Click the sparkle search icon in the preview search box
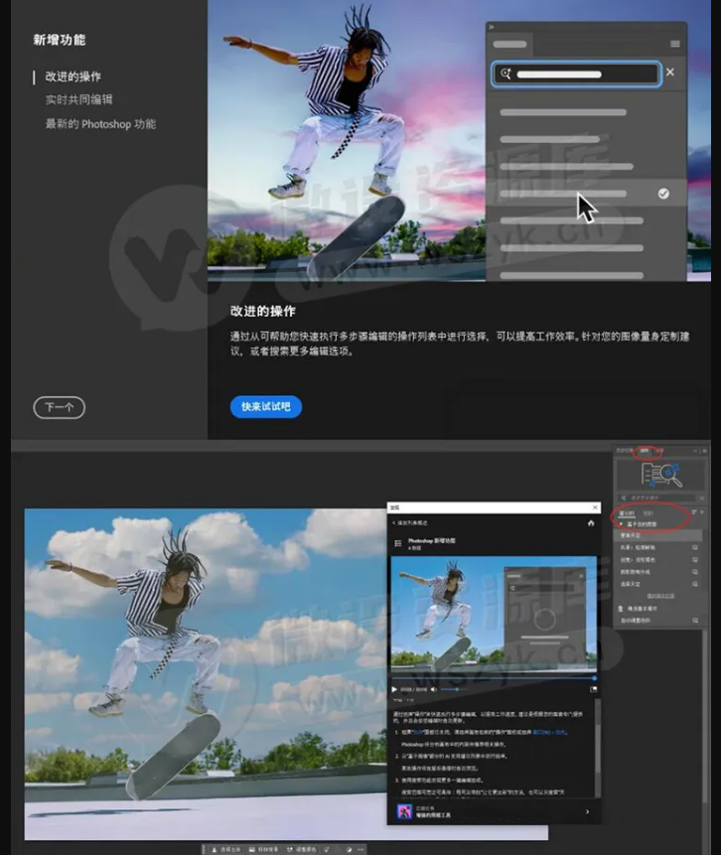This screenshot has width=721, height=855. (x=505, y=73)
